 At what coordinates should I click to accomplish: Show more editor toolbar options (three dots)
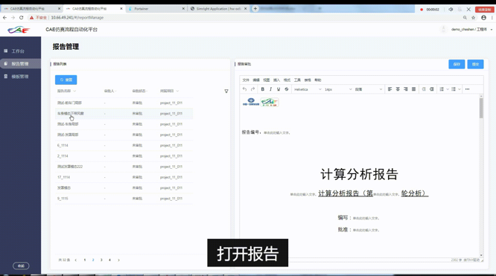tap(467, 89)
